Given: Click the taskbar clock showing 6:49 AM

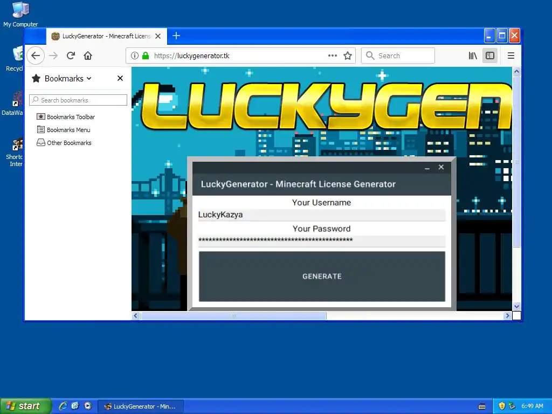Looking at the screenshot, I should (532, 406).
